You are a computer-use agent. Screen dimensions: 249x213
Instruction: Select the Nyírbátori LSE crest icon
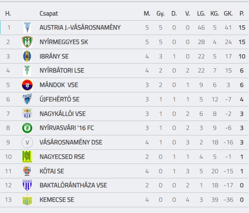27,70
